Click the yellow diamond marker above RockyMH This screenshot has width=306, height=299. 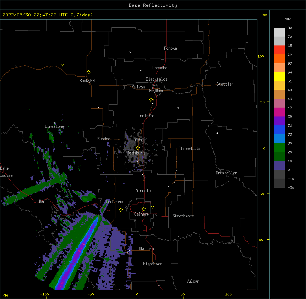88,72
